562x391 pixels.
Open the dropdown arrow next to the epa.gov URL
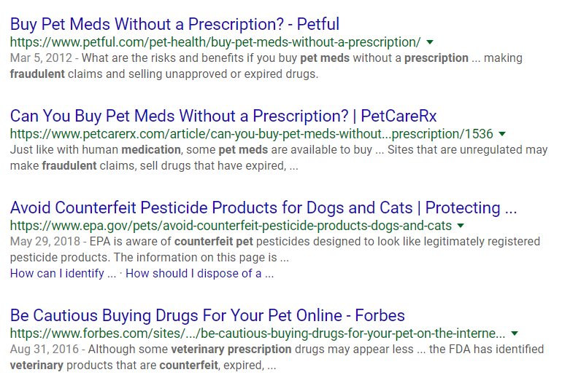click(x=461, y=226)
